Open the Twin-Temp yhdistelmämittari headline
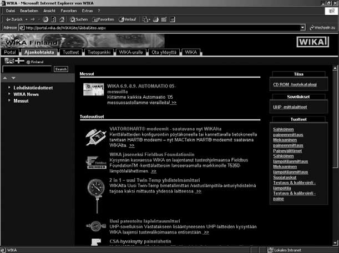 (155, 180)
